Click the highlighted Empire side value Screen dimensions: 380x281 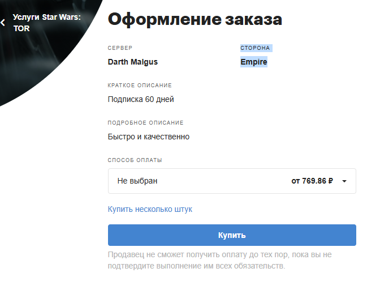tap(254, 62)
